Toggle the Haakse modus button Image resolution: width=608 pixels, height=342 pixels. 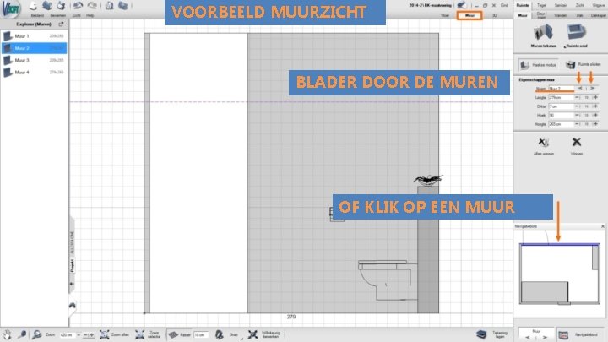539,65
